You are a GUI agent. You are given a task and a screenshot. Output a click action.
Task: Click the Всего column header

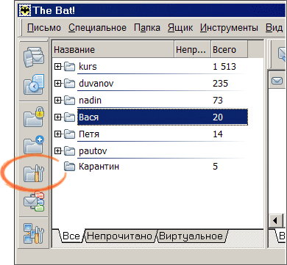point(229,50)
